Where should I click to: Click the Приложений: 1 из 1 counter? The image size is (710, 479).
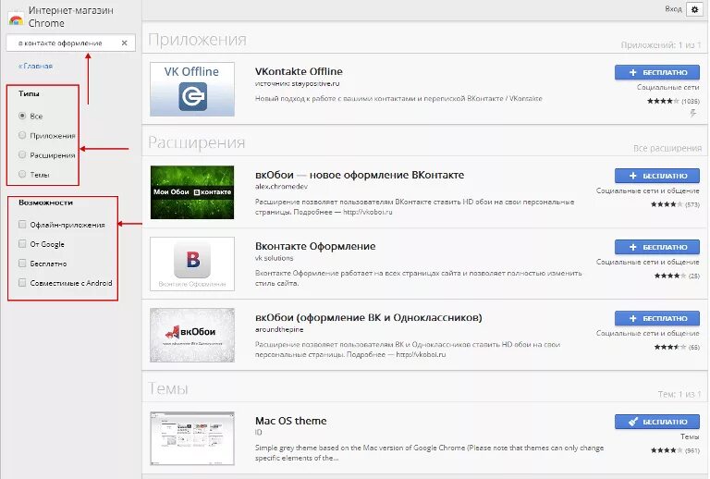pos(661,45)
